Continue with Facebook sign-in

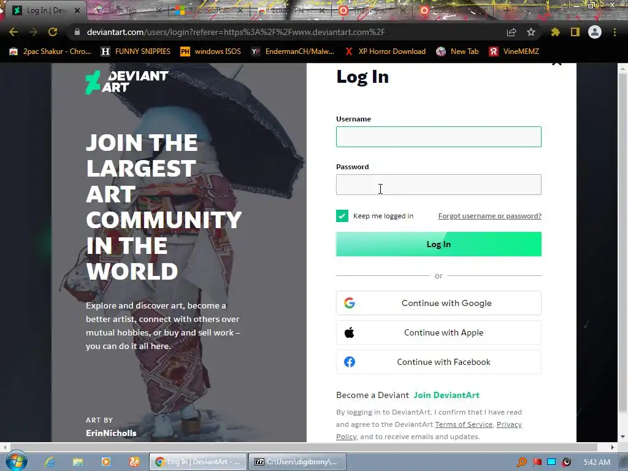[x=438, y=362]
